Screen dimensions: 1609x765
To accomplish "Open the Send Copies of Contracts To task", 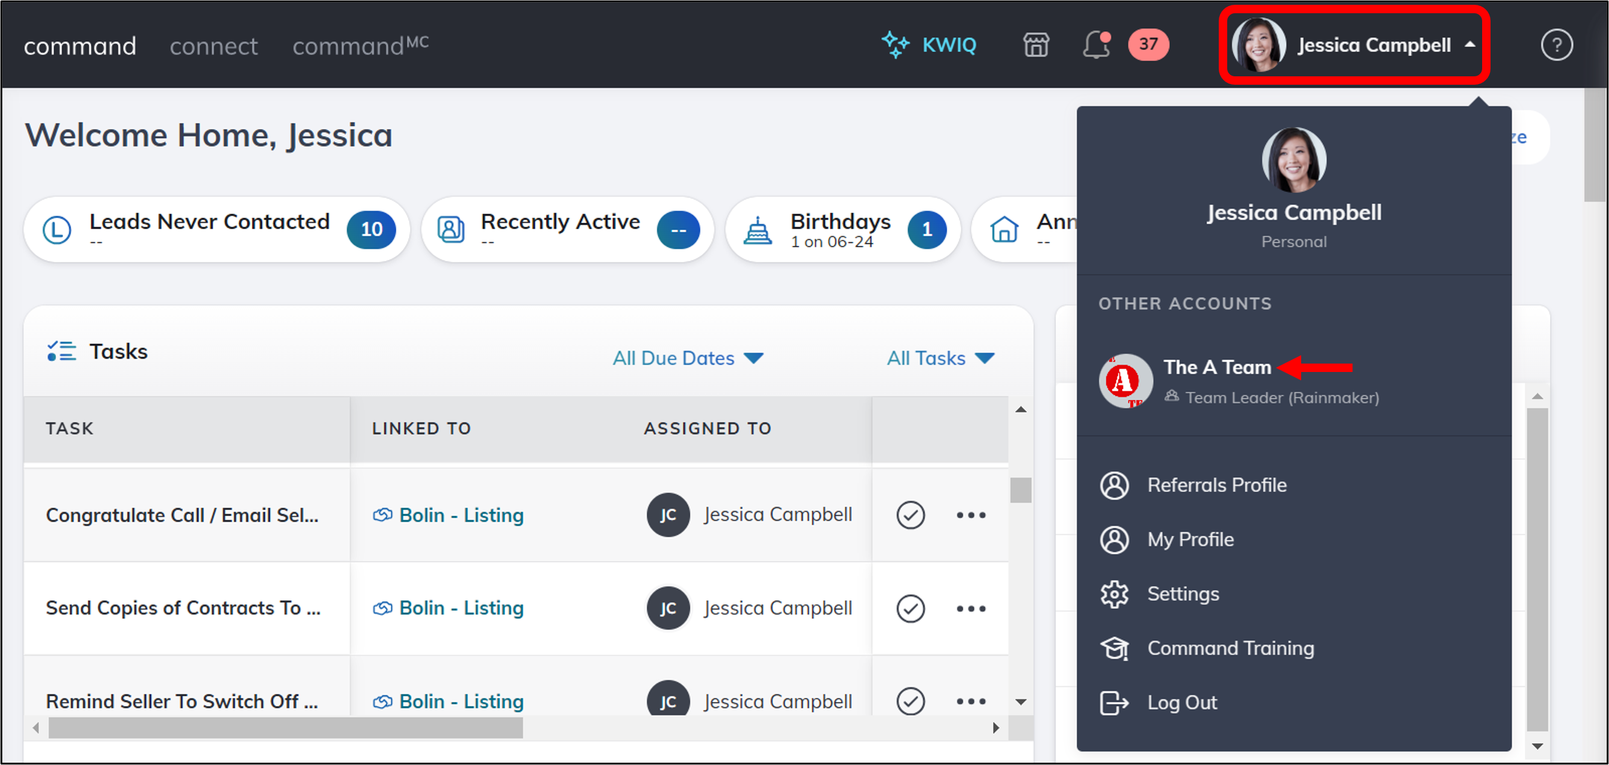I will [x=183, y=608].
